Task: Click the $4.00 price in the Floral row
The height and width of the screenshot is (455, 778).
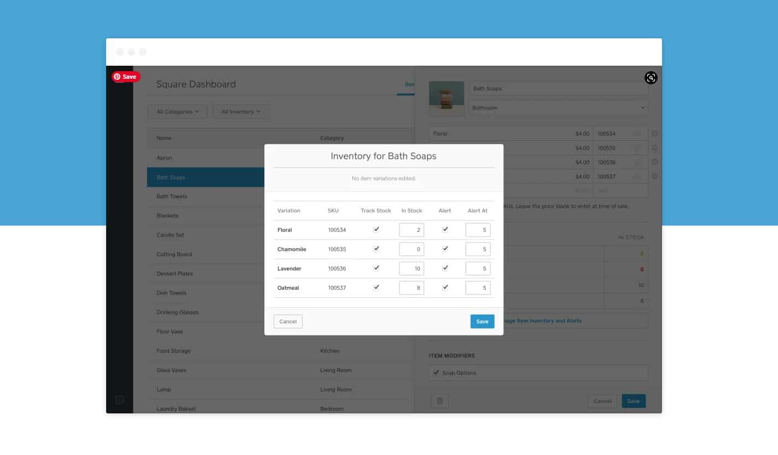Action: (x=582, y=134)
